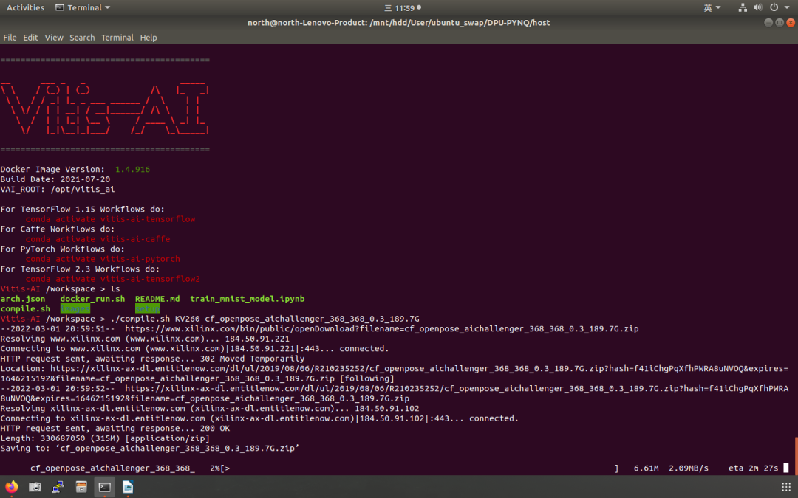This screenshot has height=498, width=798.
Task: Click README.md in ls output
Action: coord(157,299)
